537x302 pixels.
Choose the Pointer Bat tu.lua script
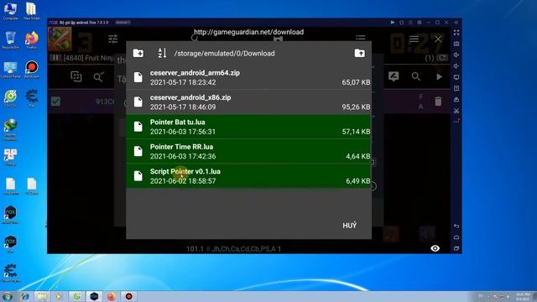(249, 127)
